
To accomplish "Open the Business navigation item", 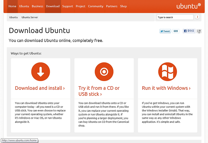I will coord(38,6).
